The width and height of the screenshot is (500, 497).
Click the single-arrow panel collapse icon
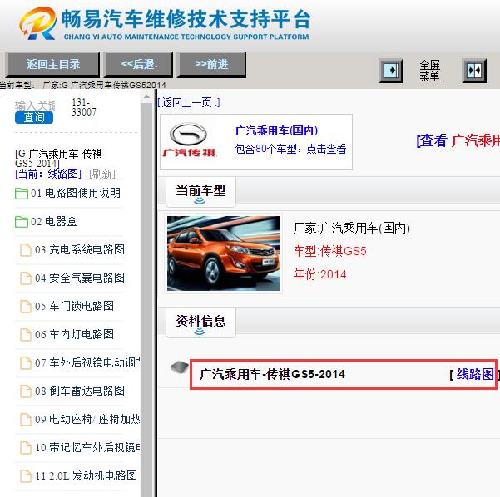(x=391, y=71)
